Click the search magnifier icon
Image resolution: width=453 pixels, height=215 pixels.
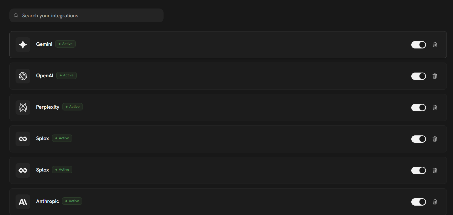pyautogui.click(x=16, y=16)
